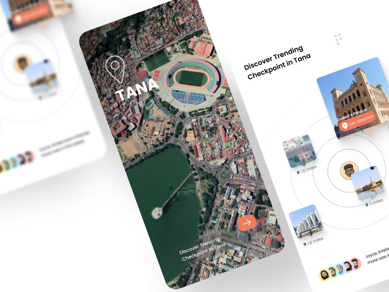Open the four-dot menu icon

[x=338, y=39]
